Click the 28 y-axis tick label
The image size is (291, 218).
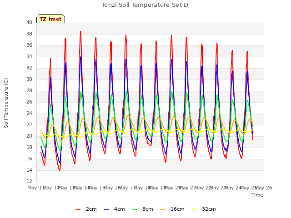click(29, 90)
